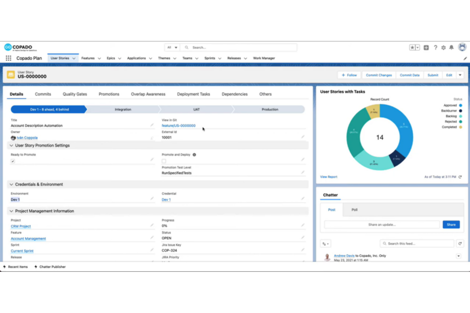Screen dimensions: 470x313
Task: Edit the Ready to Promote pencil icon
Action: (152, 160)
